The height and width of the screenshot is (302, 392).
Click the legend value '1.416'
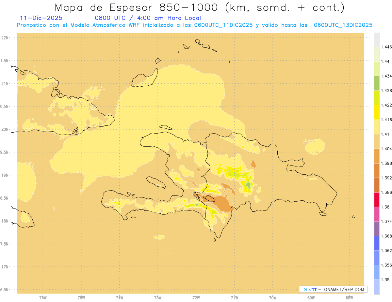click(386, 120)
